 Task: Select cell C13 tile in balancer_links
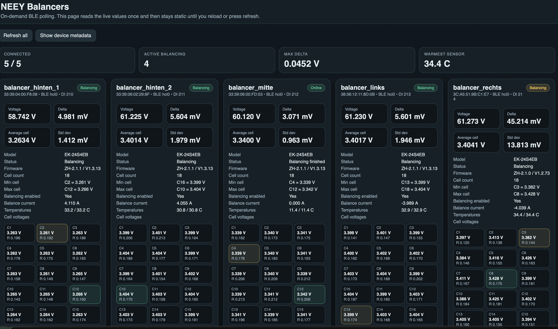tap(356, 315)
